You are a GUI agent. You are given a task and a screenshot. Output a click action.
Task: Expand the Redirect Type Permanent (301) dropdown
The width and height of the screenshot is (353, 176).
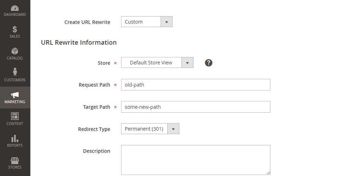[150, 129]
